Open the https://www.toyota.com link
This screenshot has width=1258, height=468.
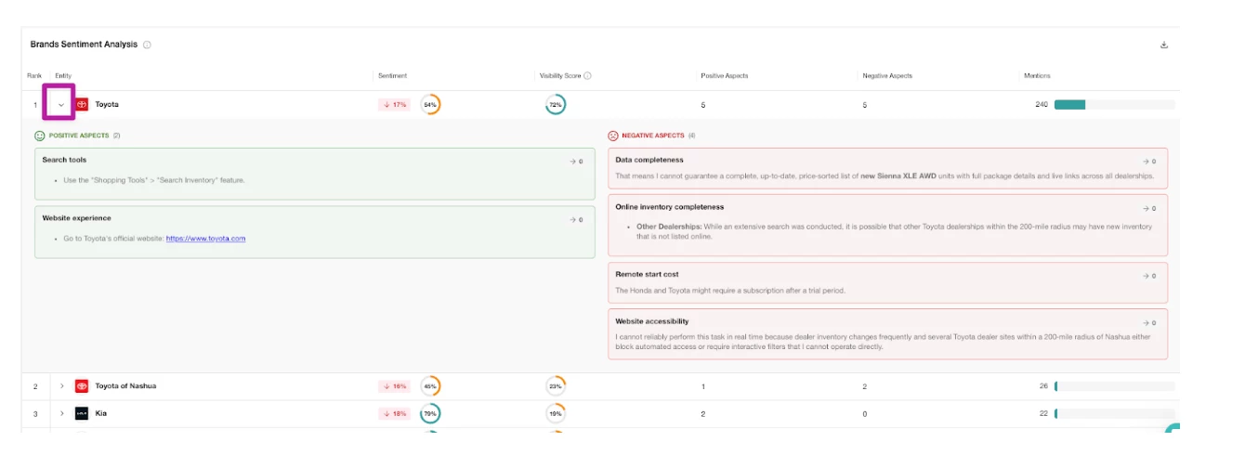[205, 239]
